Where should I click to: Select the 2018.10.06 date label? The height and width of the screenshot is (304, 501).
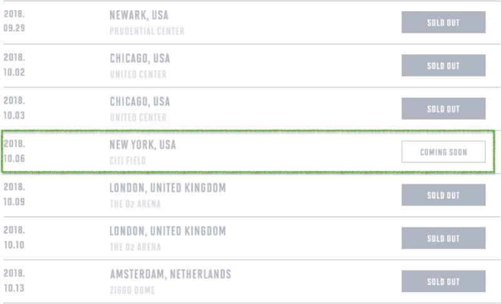14,150
